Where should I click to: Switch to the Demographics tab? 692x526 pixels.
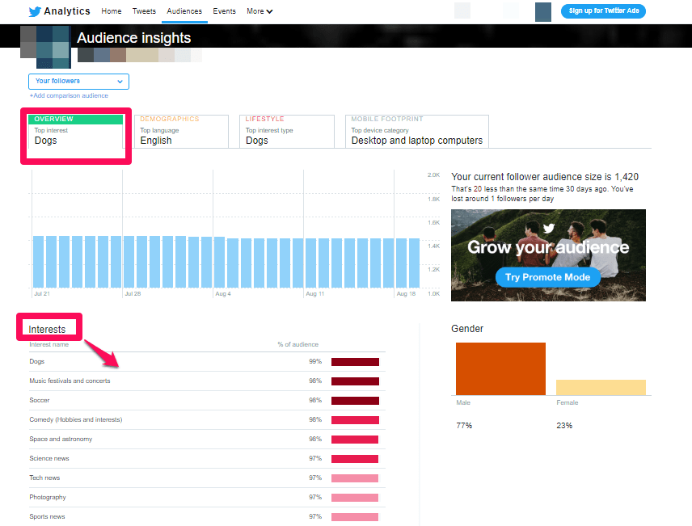tap(181, 132)
